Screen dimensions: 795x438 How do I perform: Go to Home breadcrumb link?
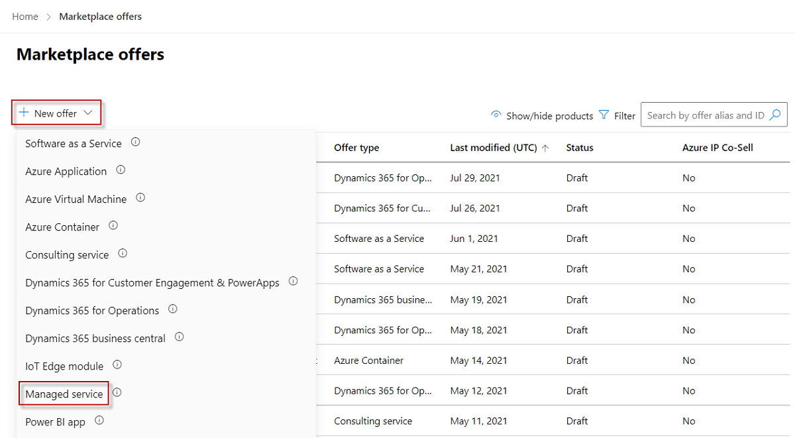click(25, 17)
